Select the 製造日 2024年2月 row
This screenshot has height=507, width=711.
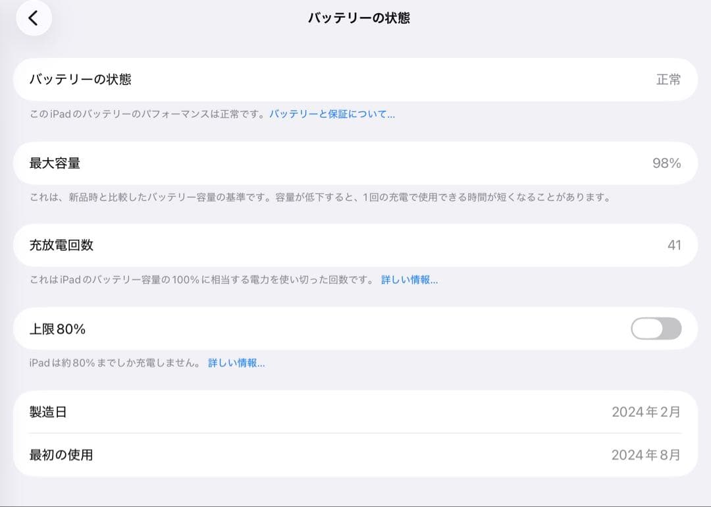pos(355,412)
